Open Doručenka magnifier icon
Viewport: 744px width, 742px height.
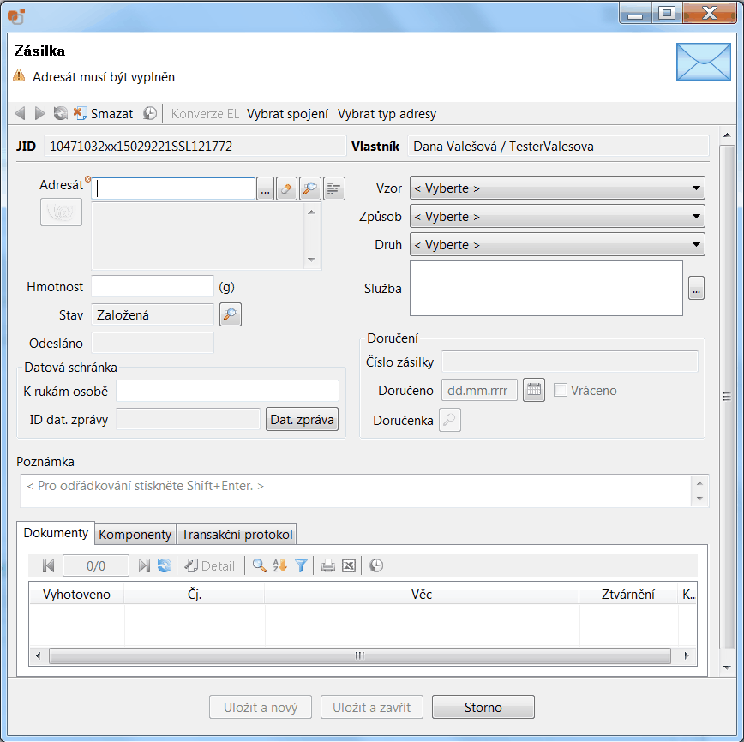[x=450, y=420]
